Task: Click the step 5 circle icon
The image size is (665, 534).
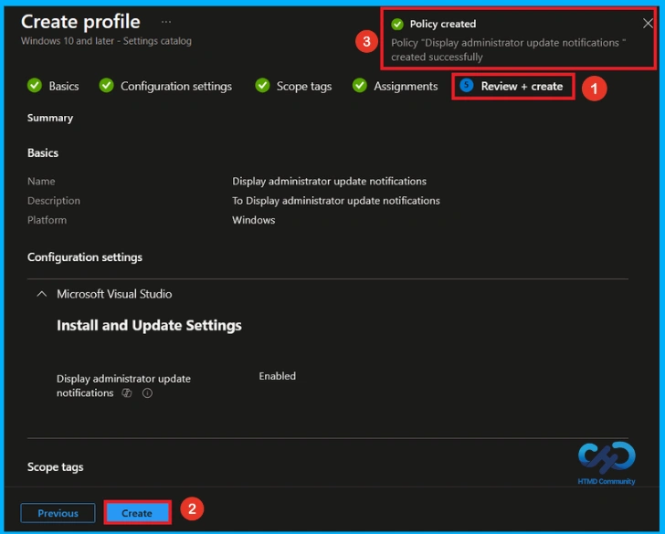Action: [x=467, y=86]
